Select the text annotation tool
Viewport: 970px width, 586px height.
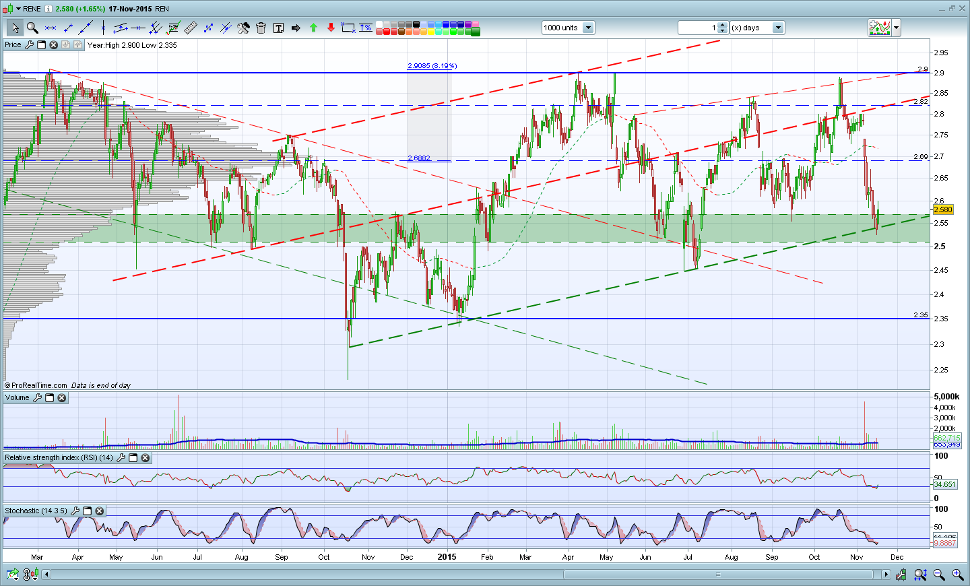tap(278, 28)
